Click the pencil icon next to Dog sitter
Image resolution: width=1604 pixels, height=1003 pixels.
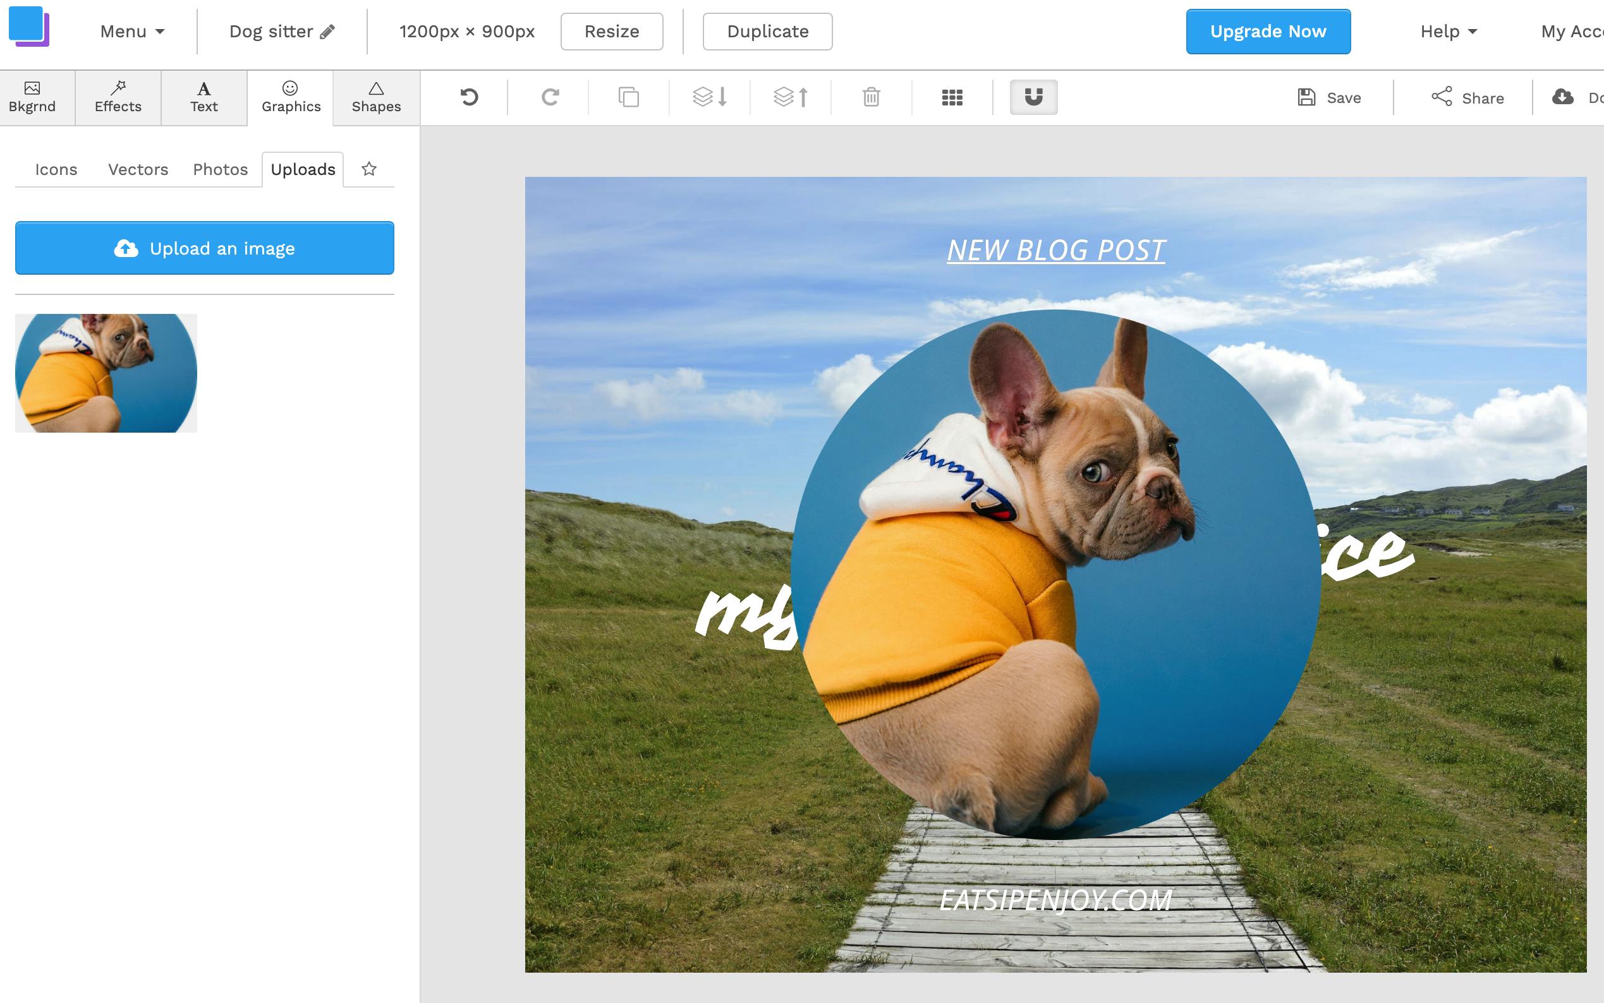[x=327, y=32]
